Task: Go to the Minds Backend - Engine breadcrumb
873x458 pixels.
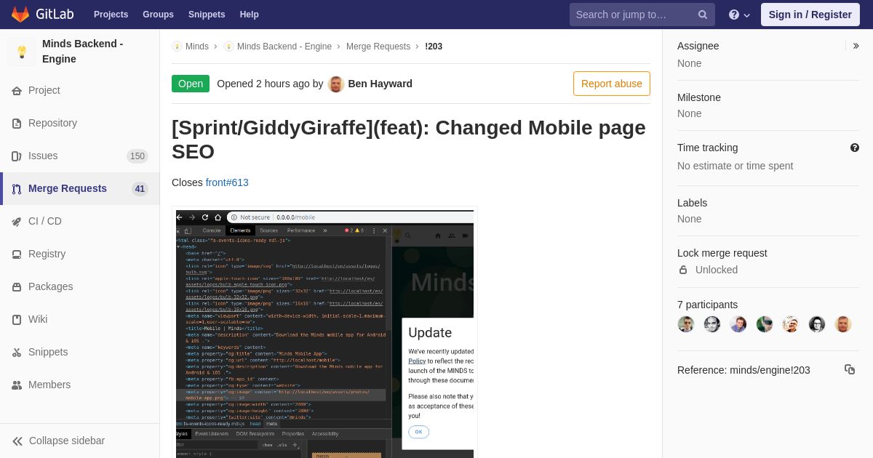Action: tap(278, 47)
